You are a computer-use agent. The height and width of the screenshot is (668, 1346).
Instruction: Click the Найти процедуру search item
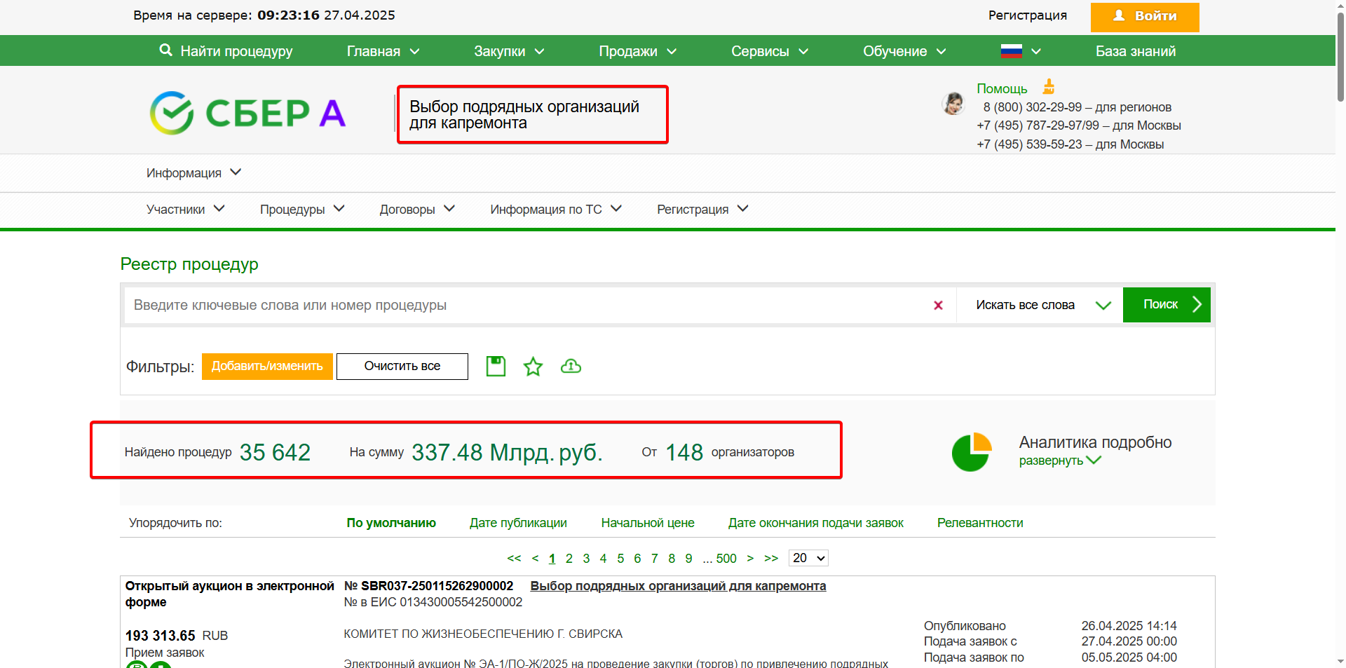226,51
